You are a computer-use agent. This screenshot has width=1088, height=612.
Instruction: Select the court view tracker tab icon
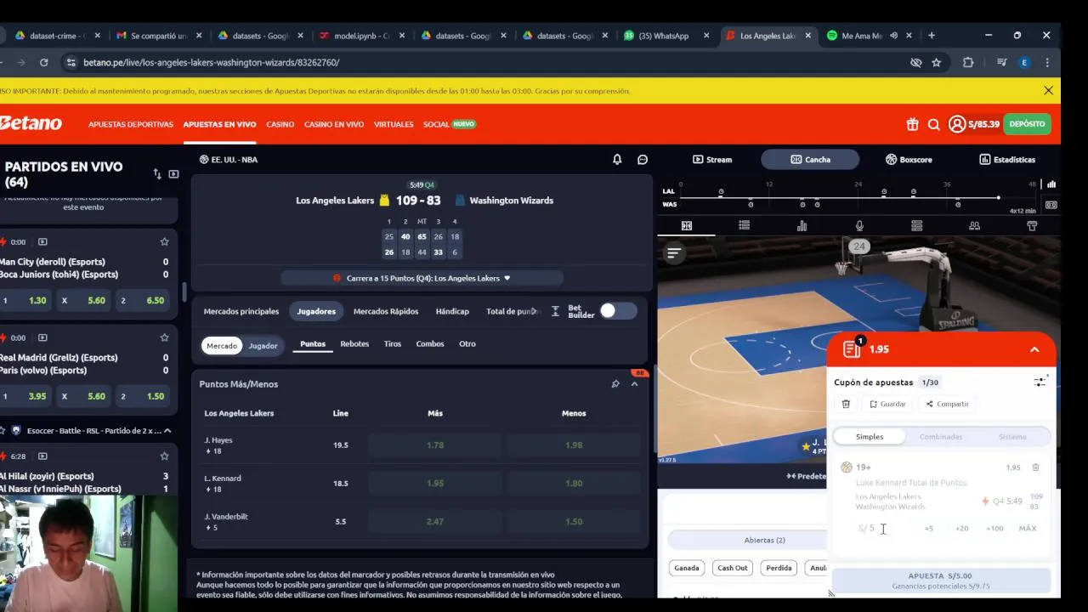(x=687, y=225)
